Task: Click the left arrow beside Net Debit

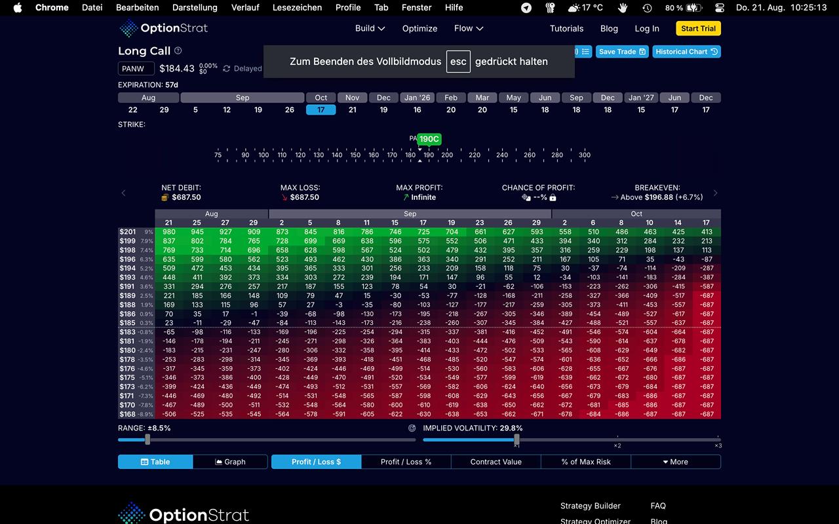Action: point(123,193)
